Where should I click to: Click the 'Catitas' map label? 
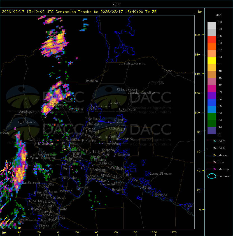[x=145, y=188]
